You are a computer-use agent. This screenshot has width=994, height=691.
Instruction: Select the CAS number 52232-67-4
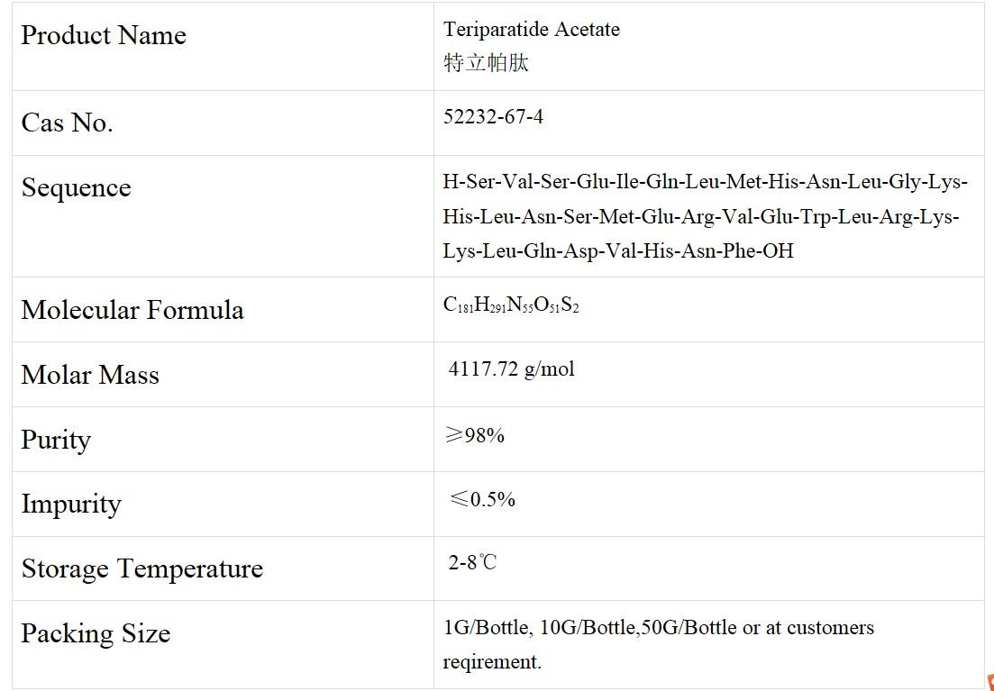pos(493,117)
